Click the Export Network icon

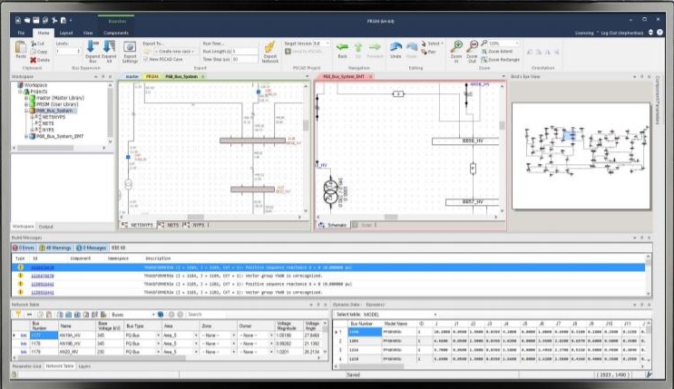coord(270,47)
